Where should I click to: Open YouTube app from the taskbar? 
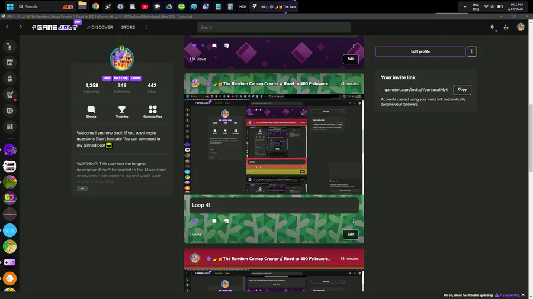[x=145, y=6]
